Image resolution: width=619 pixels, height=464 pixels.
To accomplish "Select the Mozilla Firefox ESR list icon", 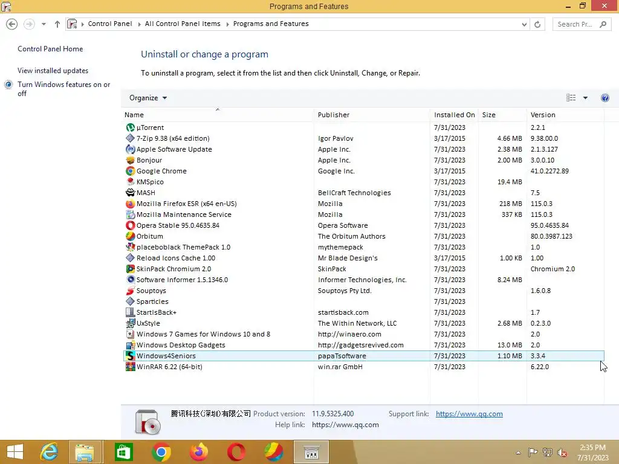I will 131,204.
